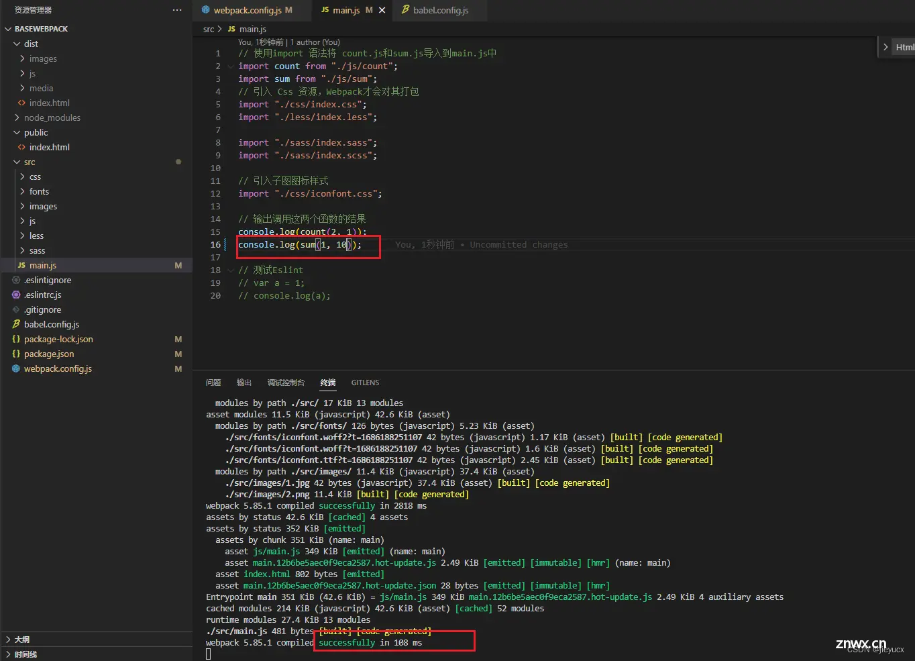Click the webpack.config.js file icon in explorer
This screenshot has height=661, width=915.
(16, 368)
